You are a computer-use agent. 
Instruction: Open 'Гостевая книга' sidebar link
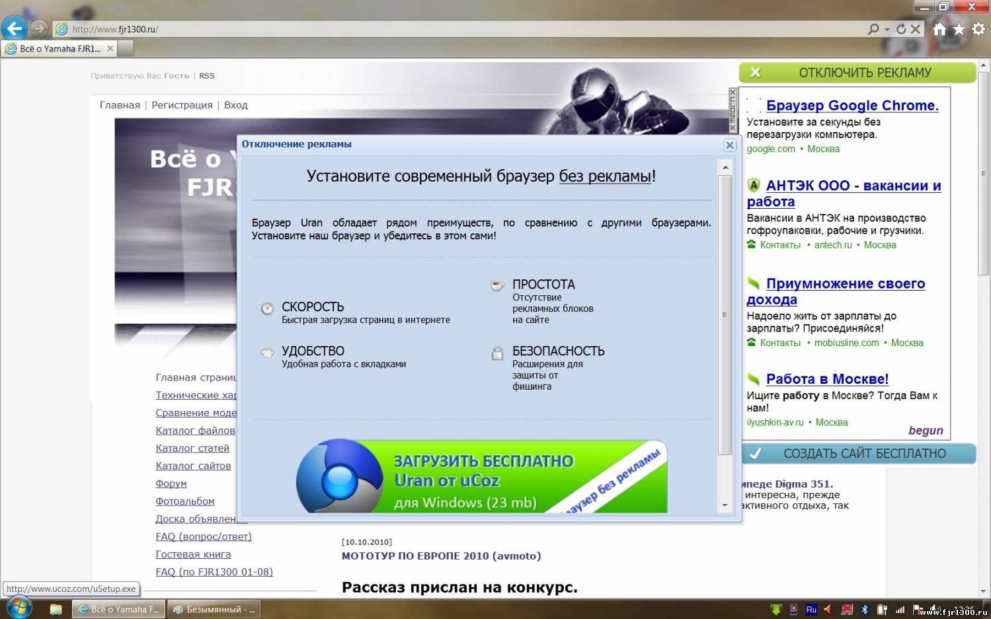(x=193, y=554)
